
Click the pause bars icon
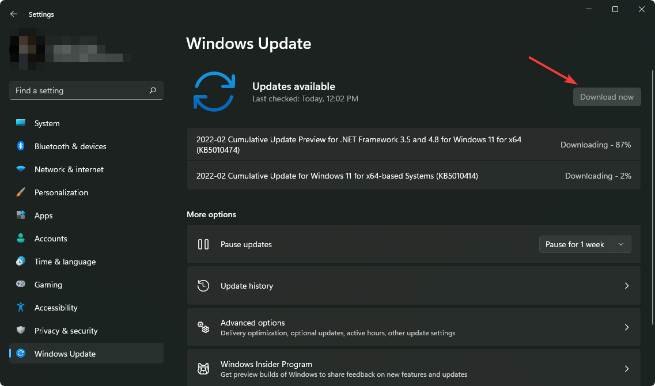click(203, 244)
